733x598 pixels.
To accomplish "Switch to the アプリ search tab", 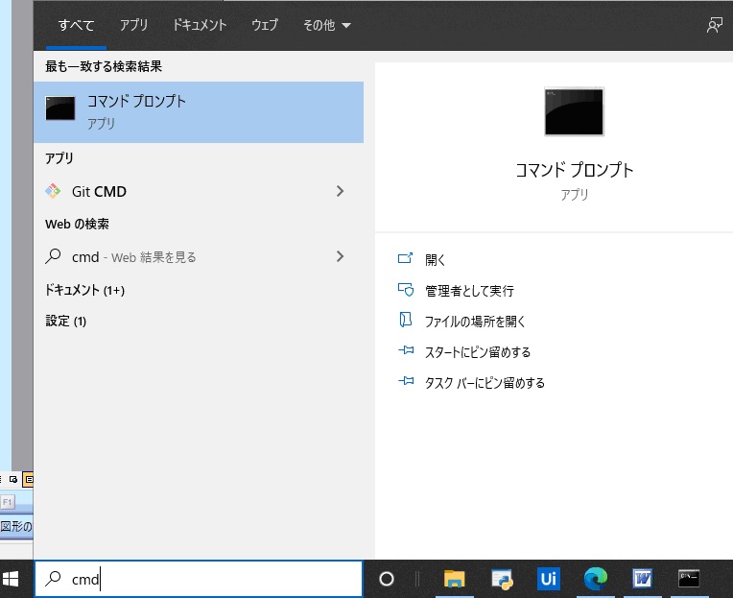I will tap(133, 25).
